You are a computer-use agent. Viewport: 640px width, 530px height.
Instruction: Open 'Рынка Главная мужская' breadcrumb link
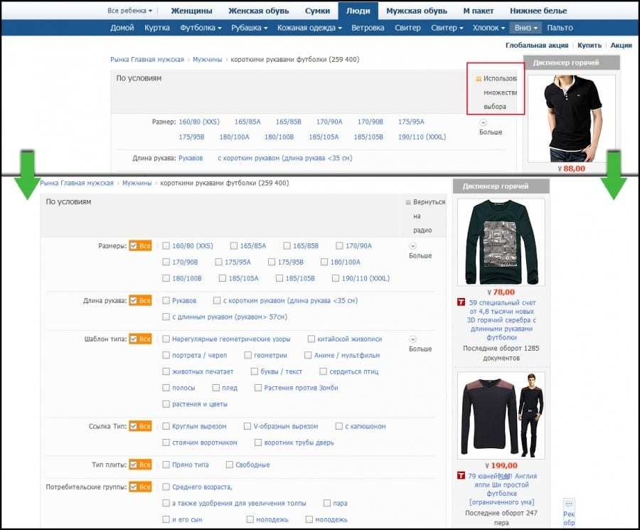146,60
